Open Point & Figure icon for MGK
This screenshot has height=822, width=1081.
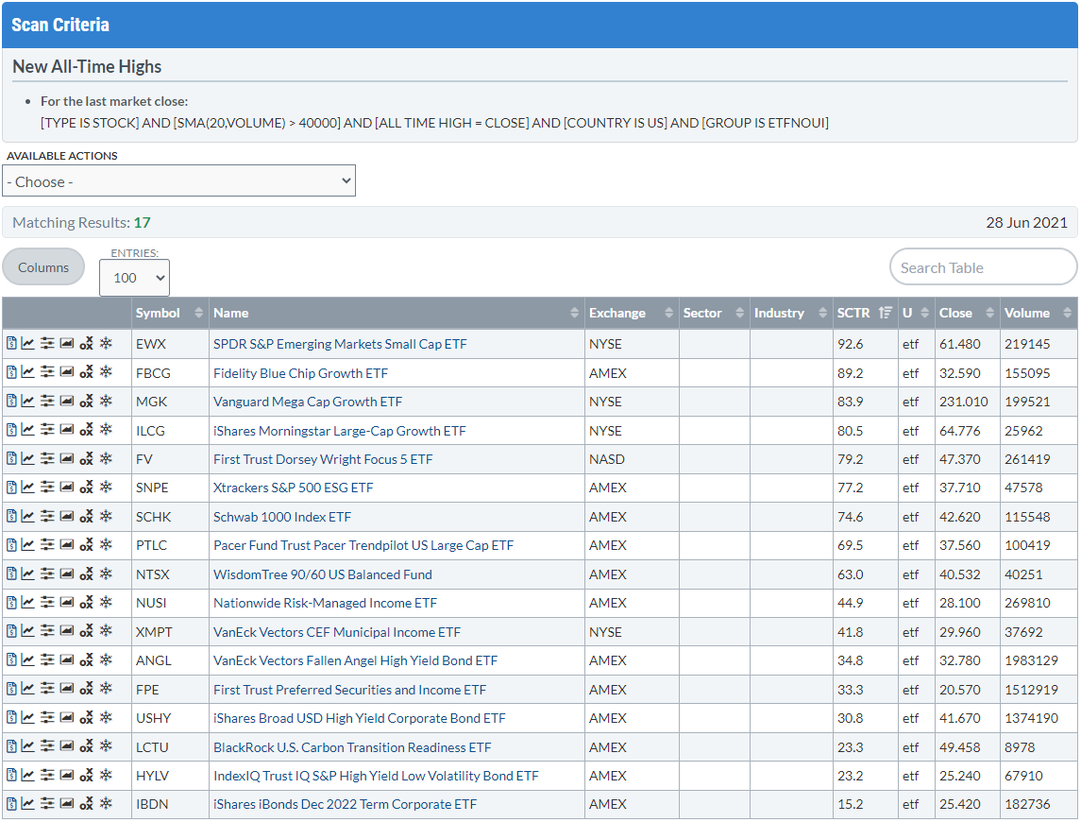click(x=86, y=401)
